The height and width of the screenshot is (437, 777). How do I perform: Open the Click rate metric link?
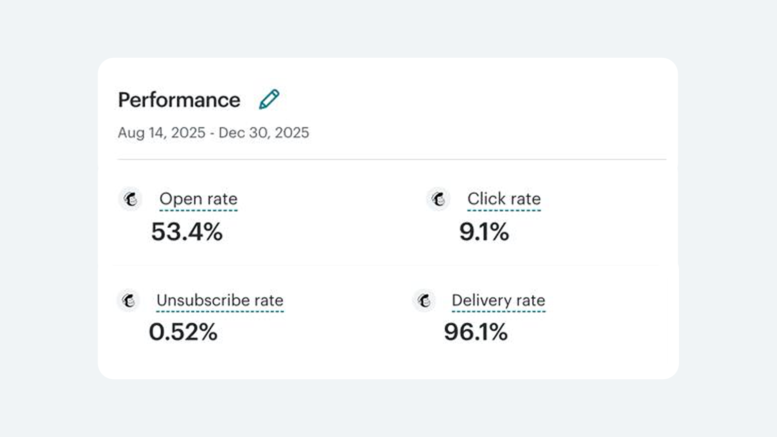point(504,199)
